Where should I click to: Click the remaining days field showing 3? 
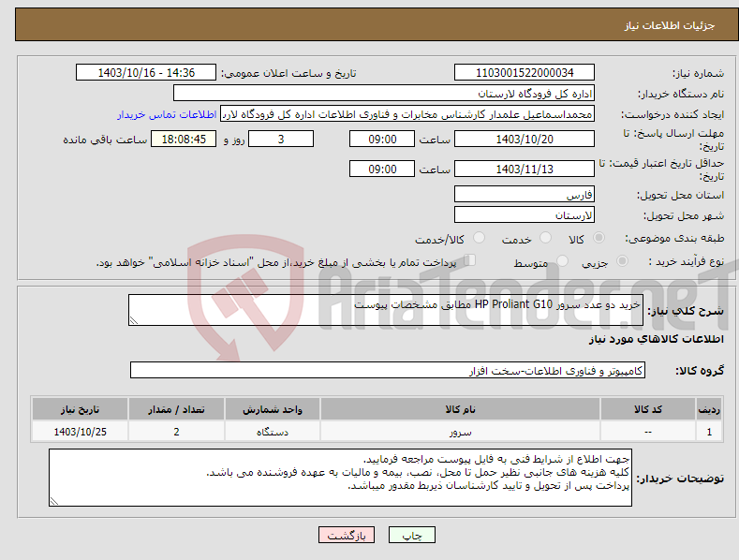click(281, 139)
